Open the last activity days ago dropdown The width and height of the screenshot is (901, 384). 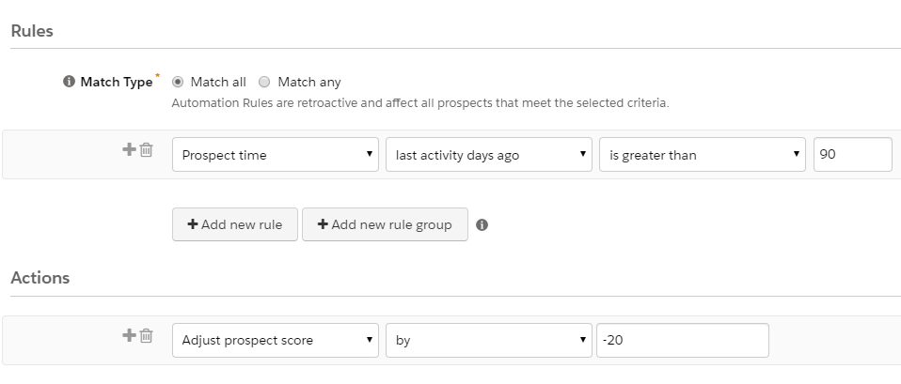tap(488, 154)
